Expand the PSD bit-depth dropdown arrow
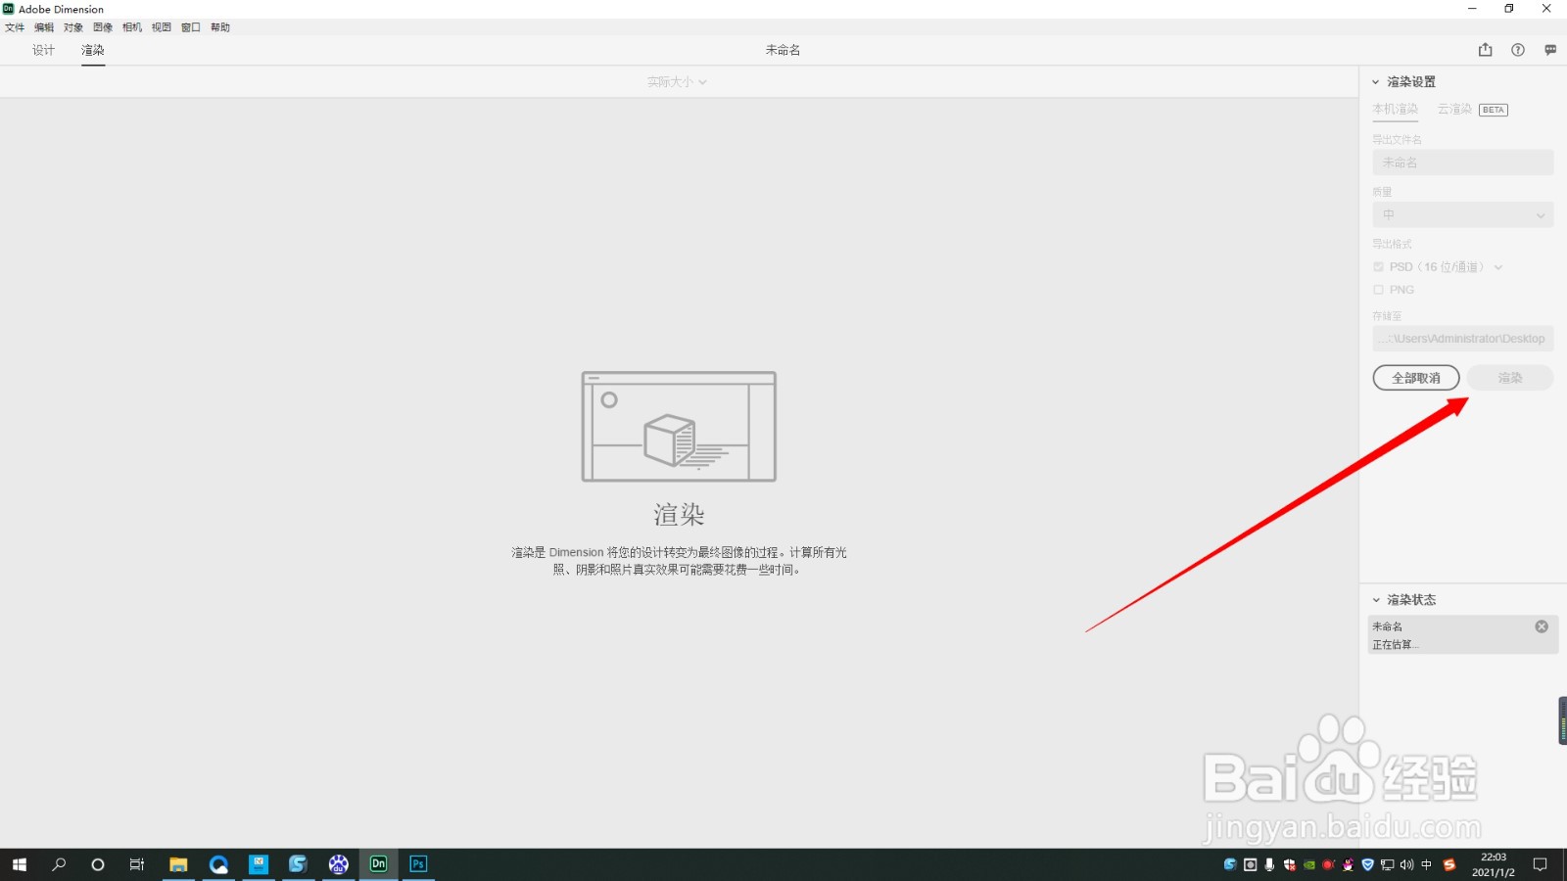Screen dimensions: 1567x881 click(x=1498, y=267)
